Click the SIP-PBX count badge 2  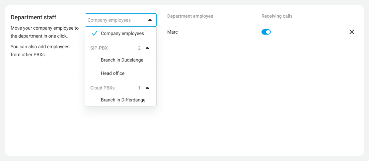[139, 48]
